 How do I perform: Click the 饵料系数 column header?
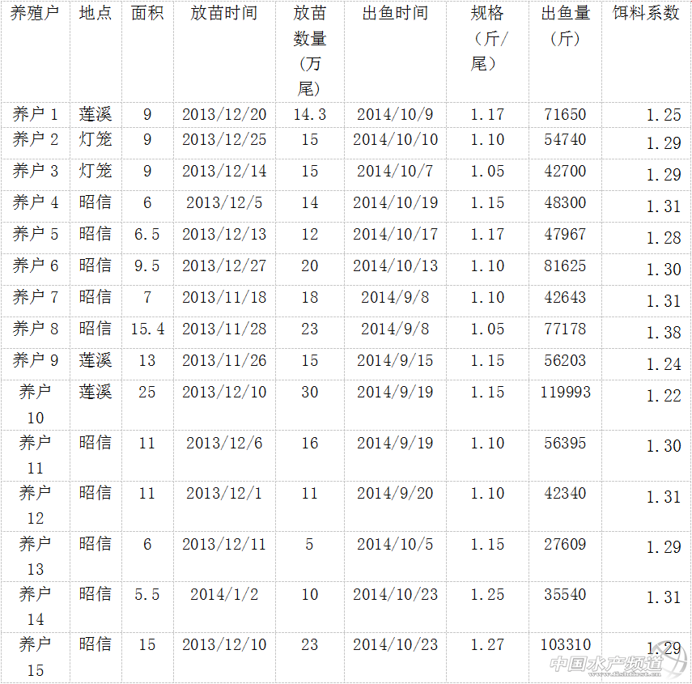pos(646,14)
